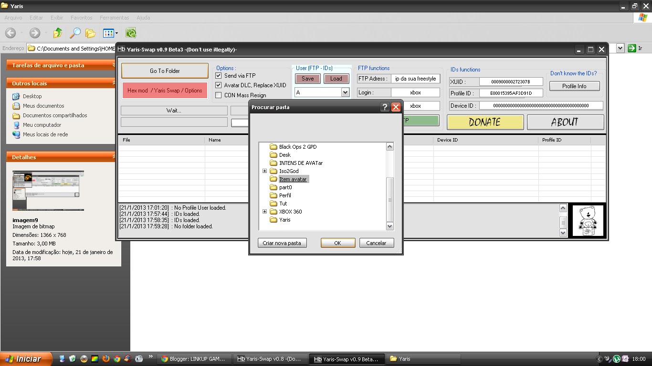Open the User FTP-IDs dropdown showing A
This screenshot has width=652, height=366.
(x=345, y=92)
